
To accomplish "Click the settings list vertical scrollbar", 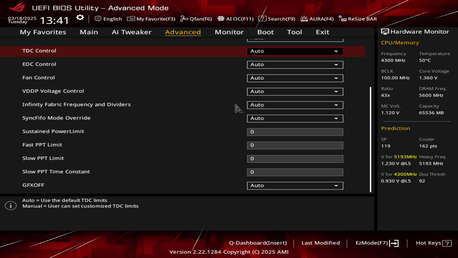I will coord(370,139).
